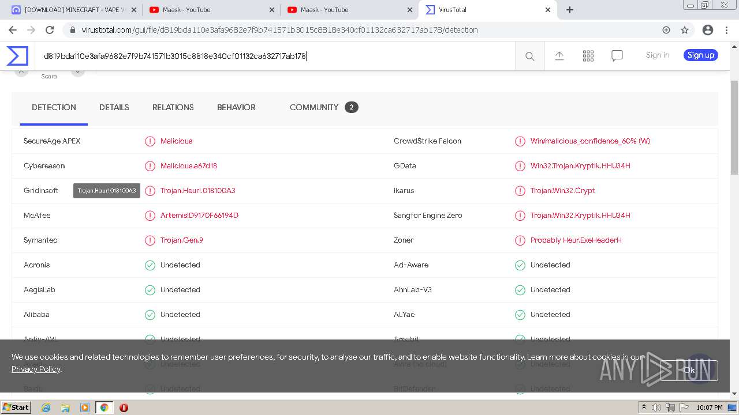Viewport: 739px width, 415px height.
Task: Click the search magnifier icon
Action: [x=529, y=56]
